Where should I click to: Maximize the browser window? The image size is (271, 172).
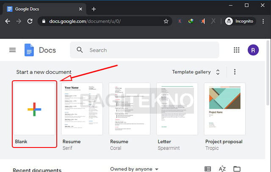point(246,5)
